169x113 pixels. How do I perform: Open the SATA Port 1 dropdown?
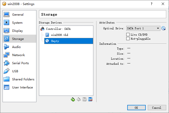tap(143, 28)
